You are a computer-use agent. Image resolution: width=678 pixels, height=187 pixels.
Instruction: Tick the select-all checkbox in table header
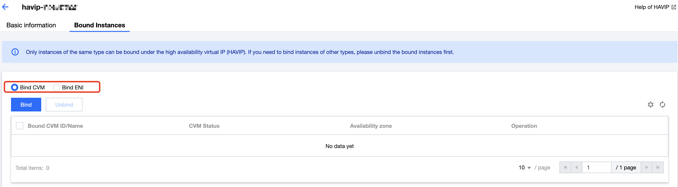coord(20,126)
